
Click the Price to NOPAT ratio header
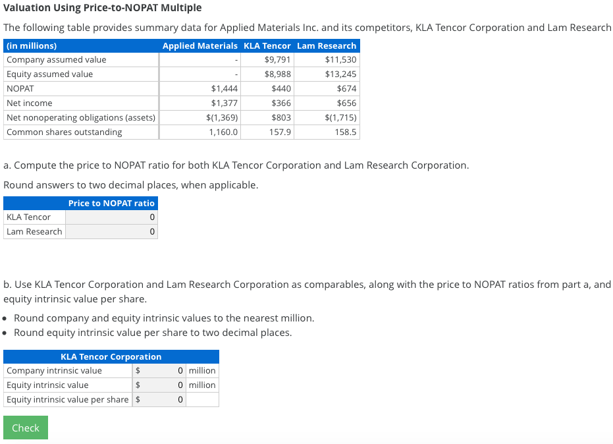tap(111, 203)
